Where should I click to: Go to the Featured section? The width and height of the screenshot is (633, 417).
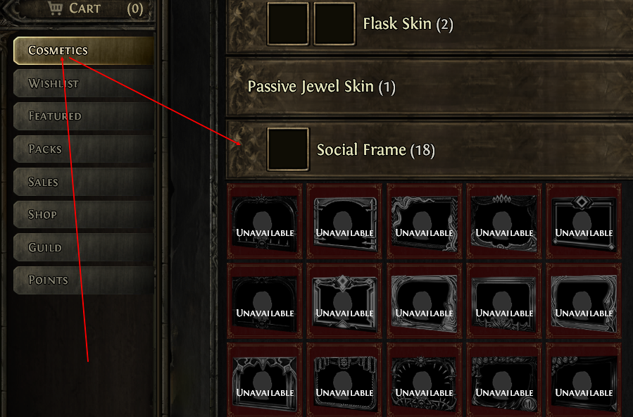(x=84, y=116)
